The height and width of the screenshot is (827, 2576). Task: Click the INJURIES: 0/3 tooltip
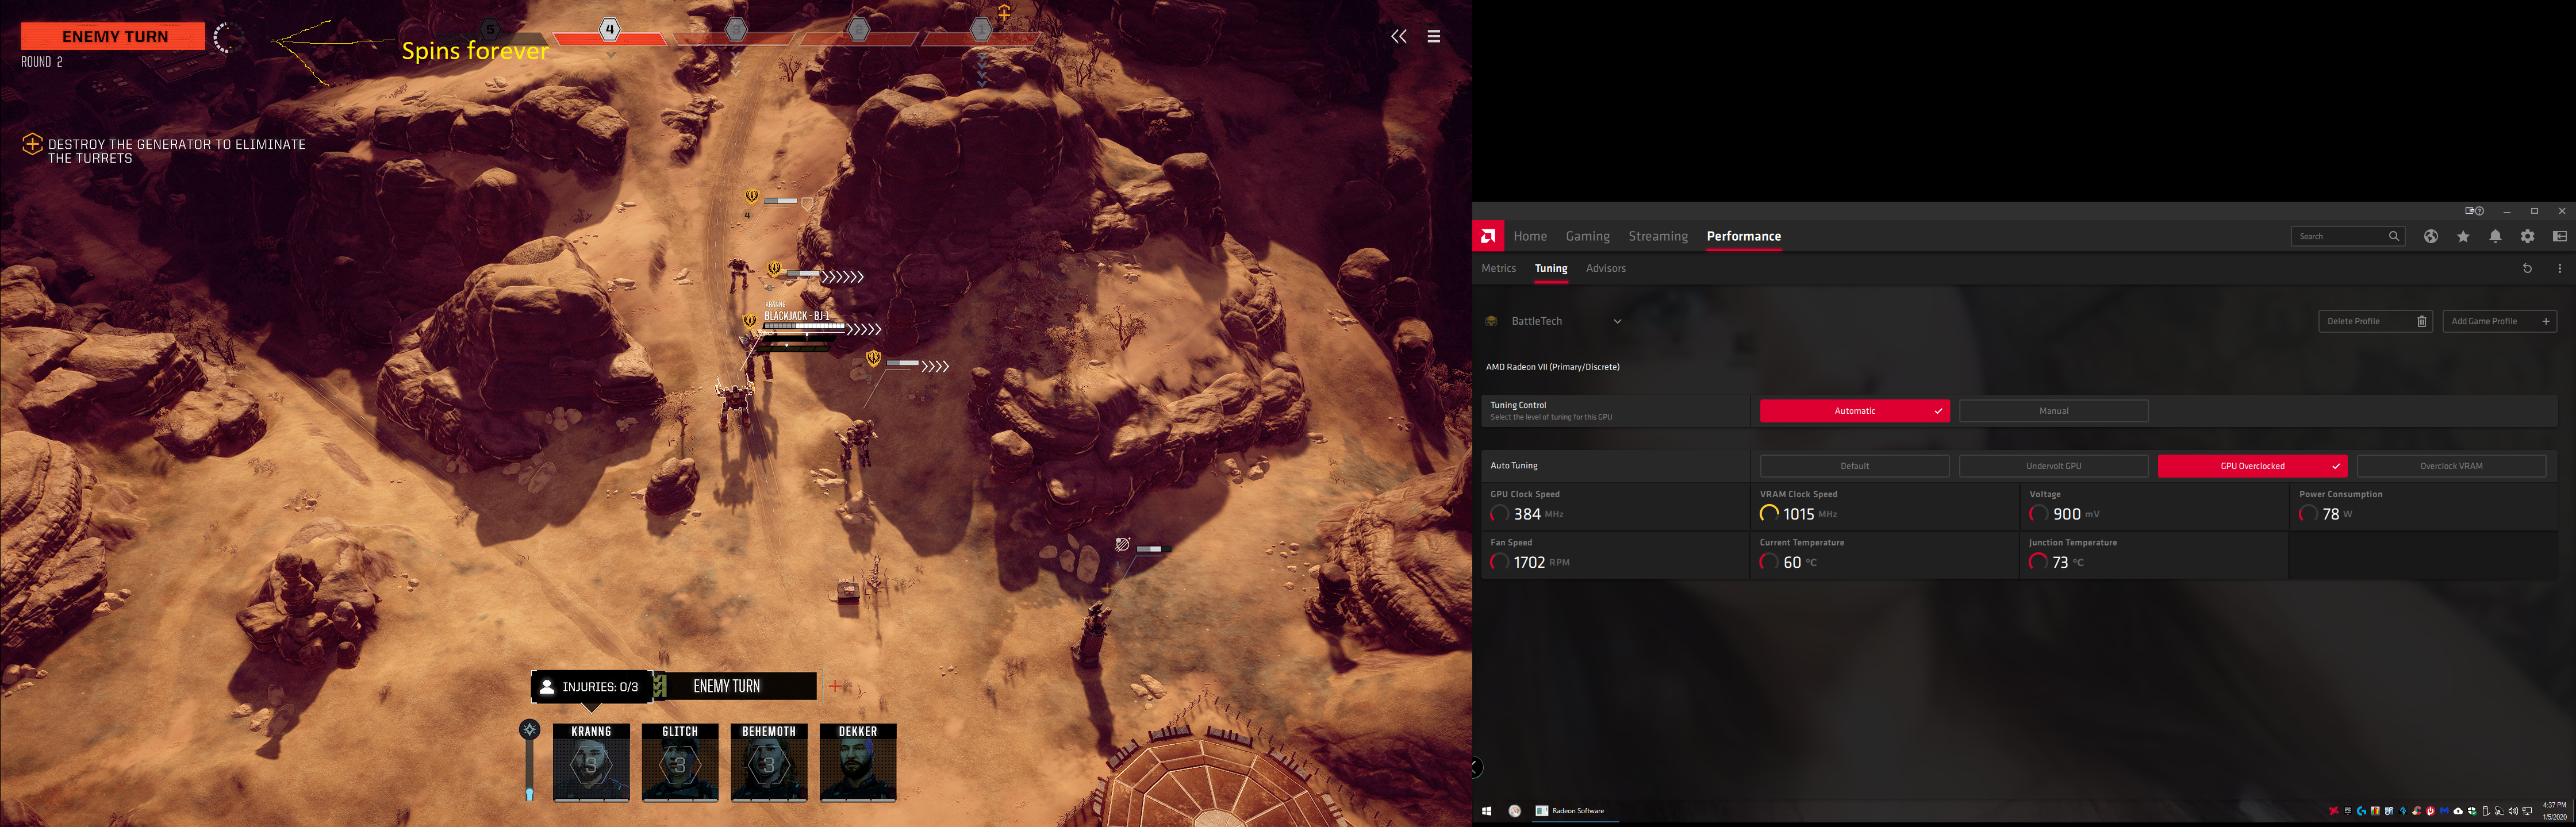click(x=591, y=686)
